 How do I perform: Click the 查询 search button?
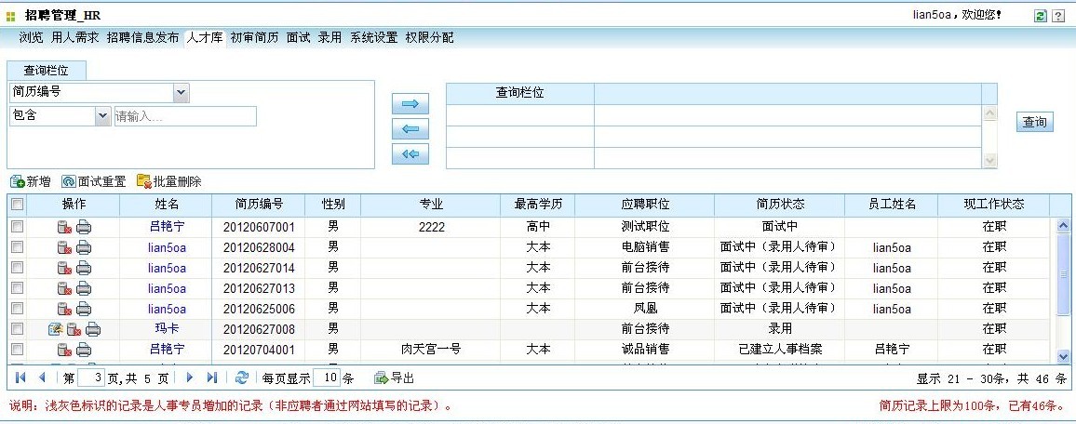pos(1034,122)
